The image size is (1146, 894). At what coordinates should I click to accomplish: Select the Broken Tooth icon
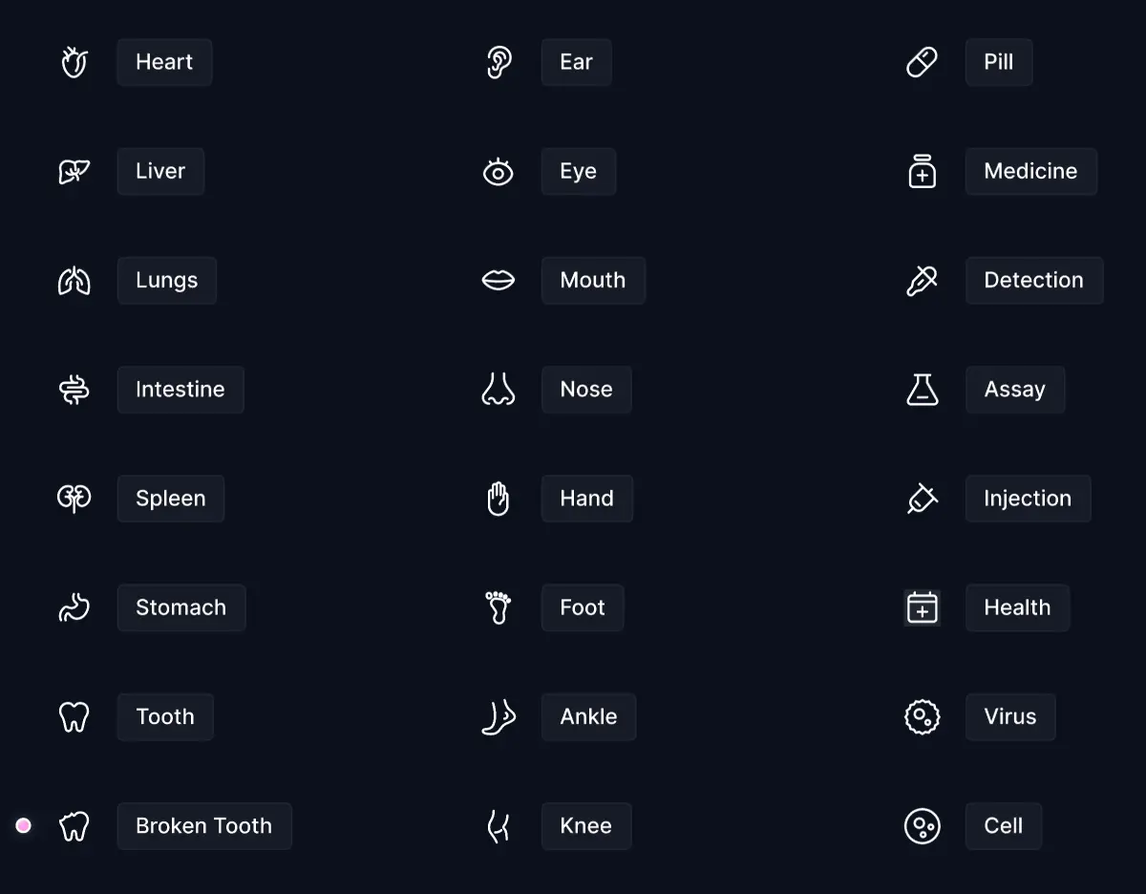pyautogui.click(x=74, y=825)
